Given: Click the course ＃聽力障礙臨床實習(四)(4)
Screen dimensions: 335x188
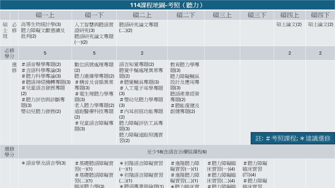Looking at the screenshot, I should pyautogui.click(x=255, y=169).
